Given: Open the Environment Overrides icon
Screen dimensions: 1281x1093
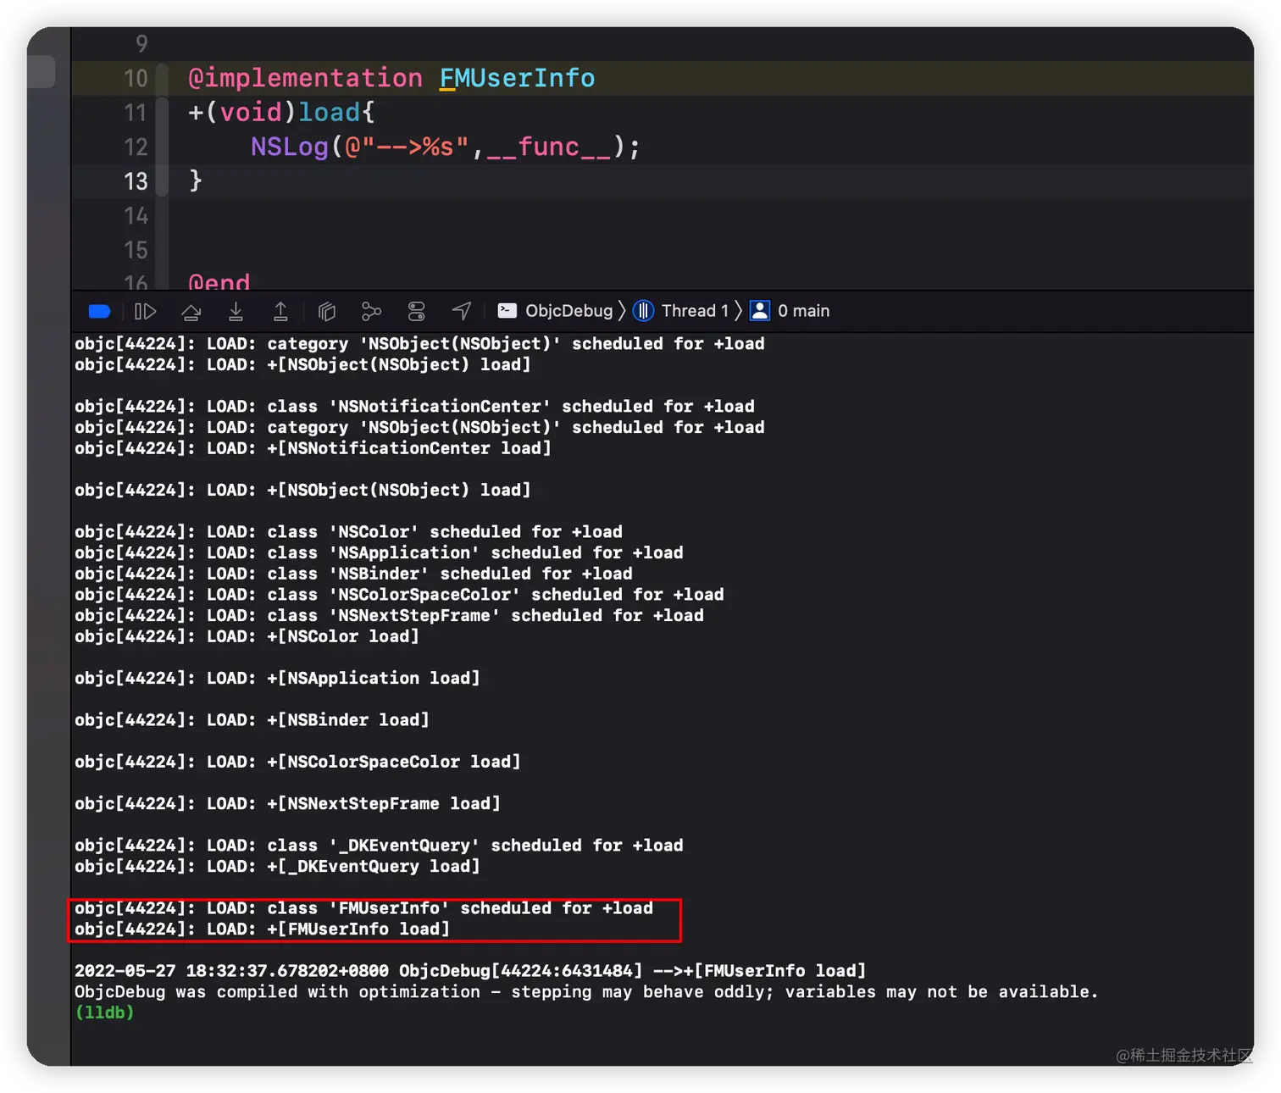Looking at the screenshot, I should pyautogui.click(x=416, y=311).
